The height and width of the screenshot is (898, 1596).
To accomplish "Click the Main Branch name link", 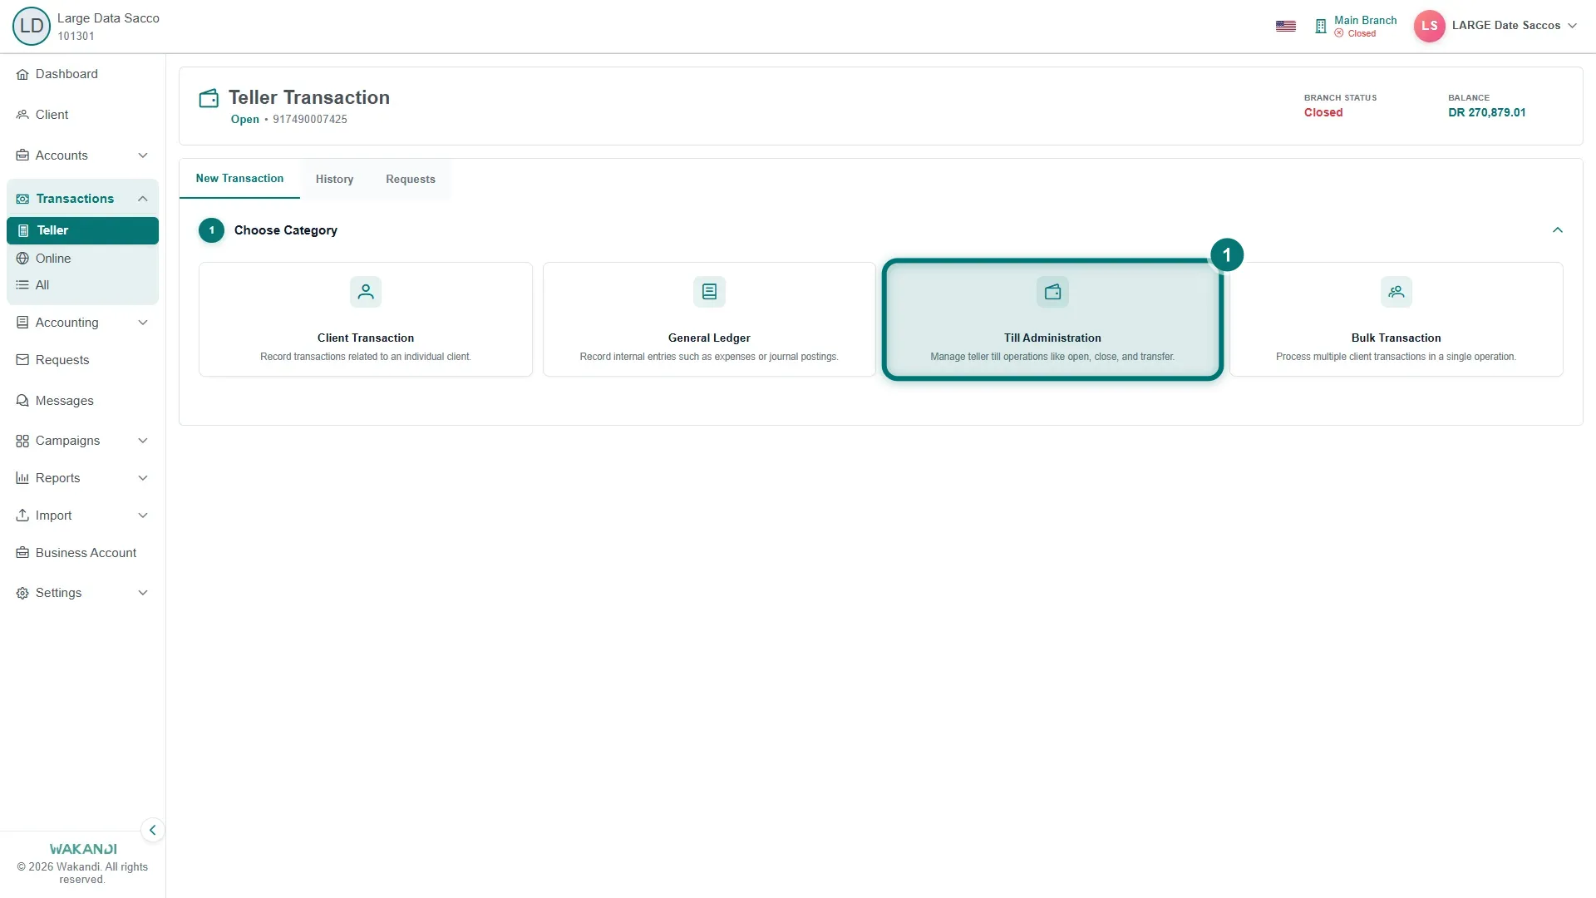I will [1366, 20].
